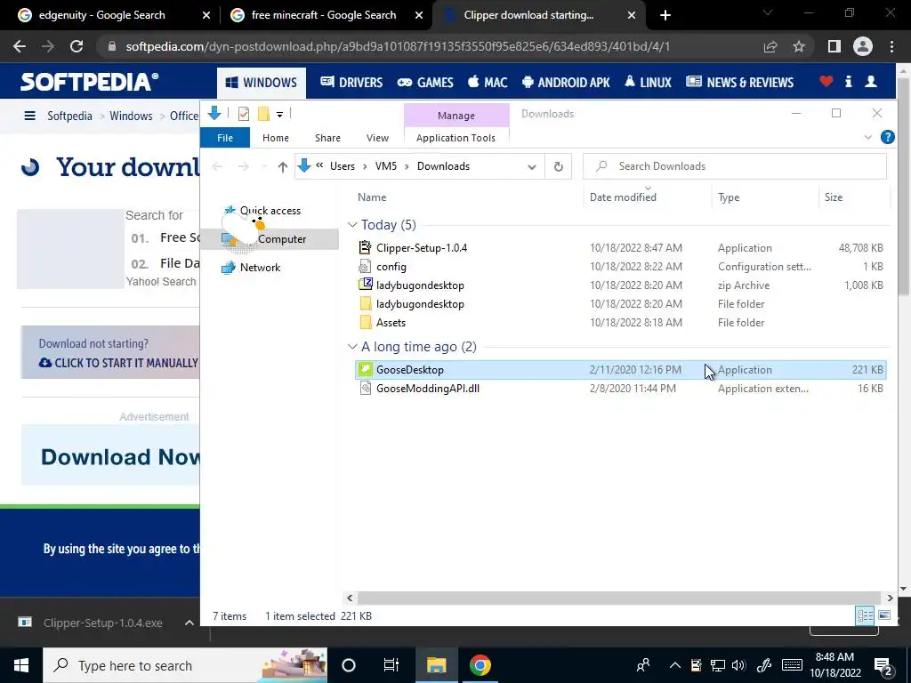Open the File tab in Explorer

point(225,138)
